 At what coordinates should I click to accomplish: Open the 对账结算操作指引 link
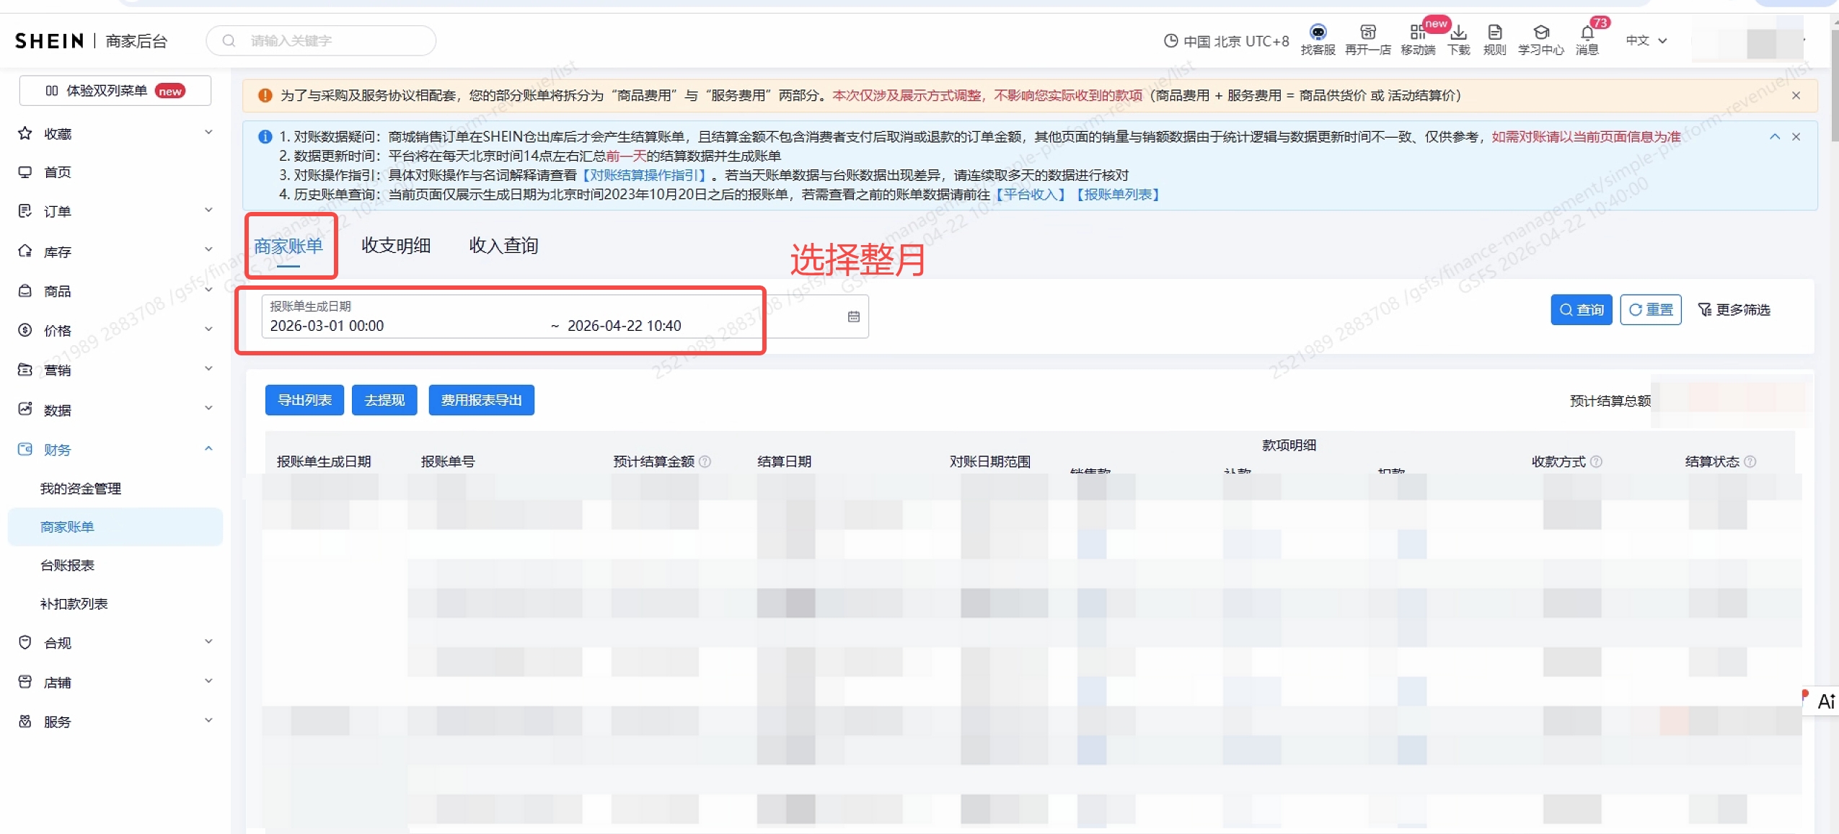644,175
